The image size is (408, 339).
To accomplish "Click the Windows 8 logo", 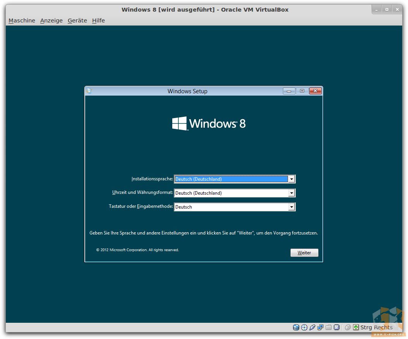I will [x=209, y=123].
